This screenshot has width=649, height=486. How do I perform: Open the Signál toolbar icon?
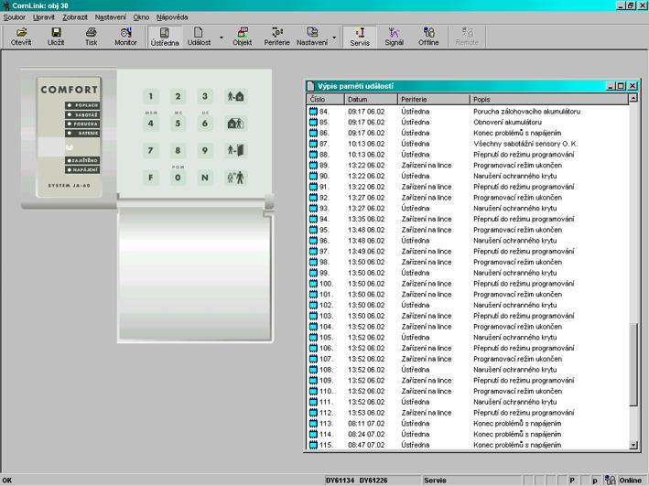[x=394, y=37]
